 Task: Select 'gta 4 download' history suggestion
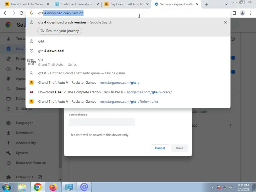pyautogui.click(x=128, y=51)
